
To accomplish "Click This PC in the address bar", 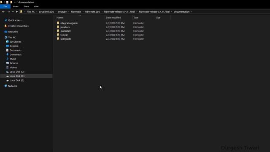I will (31, 12).
